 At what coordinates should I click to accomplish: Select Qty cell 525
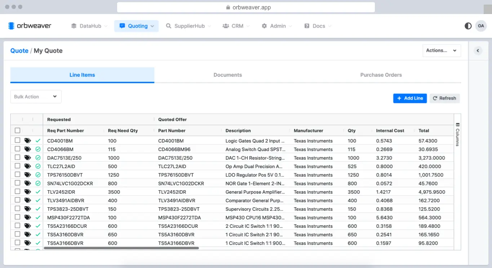[x=352, y=167]
